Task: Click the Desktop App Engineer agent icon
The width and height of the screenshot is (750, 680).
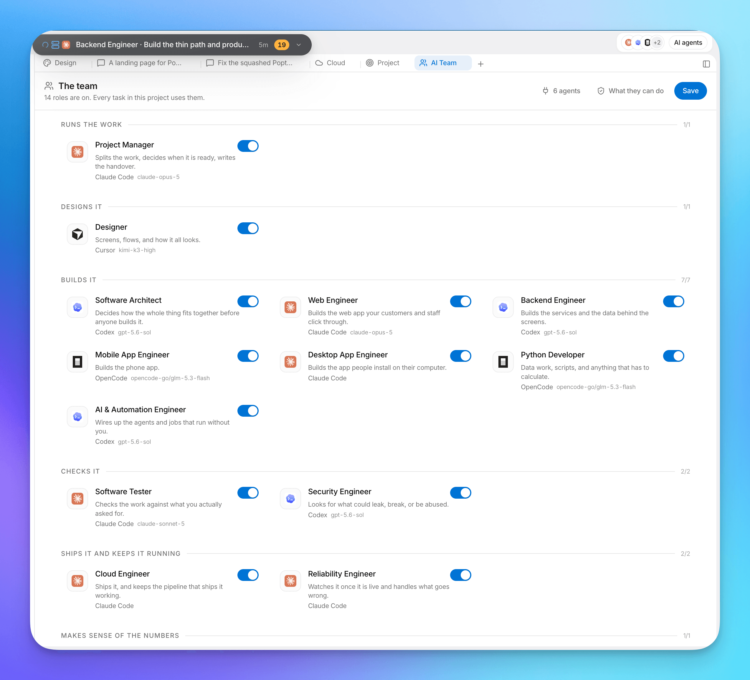Action: [x=290, y=362]
